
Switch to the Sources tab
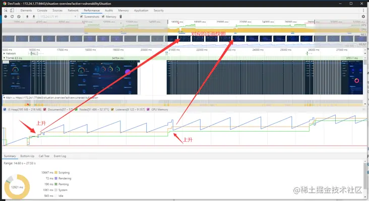click(x=57, y=11)
